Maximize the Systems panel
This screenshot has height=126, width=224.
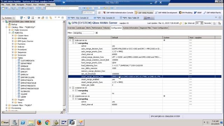tap(63, 17)
